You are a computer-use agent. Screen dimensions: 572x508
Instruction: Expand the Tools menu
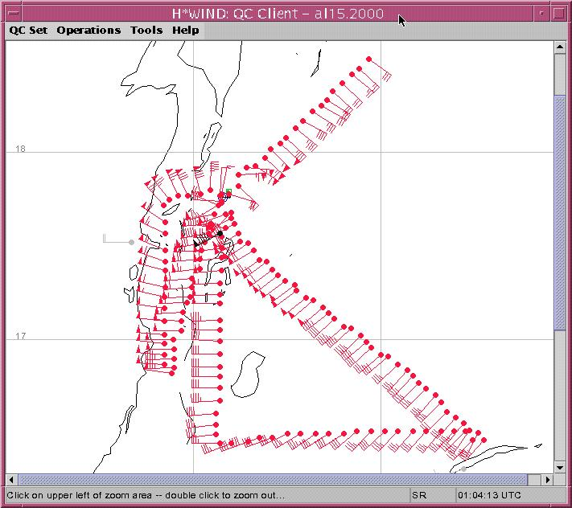point(146,31)
